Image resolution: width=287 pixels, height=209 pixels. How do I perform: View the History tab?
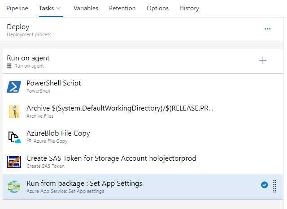[x=189, y=9]
